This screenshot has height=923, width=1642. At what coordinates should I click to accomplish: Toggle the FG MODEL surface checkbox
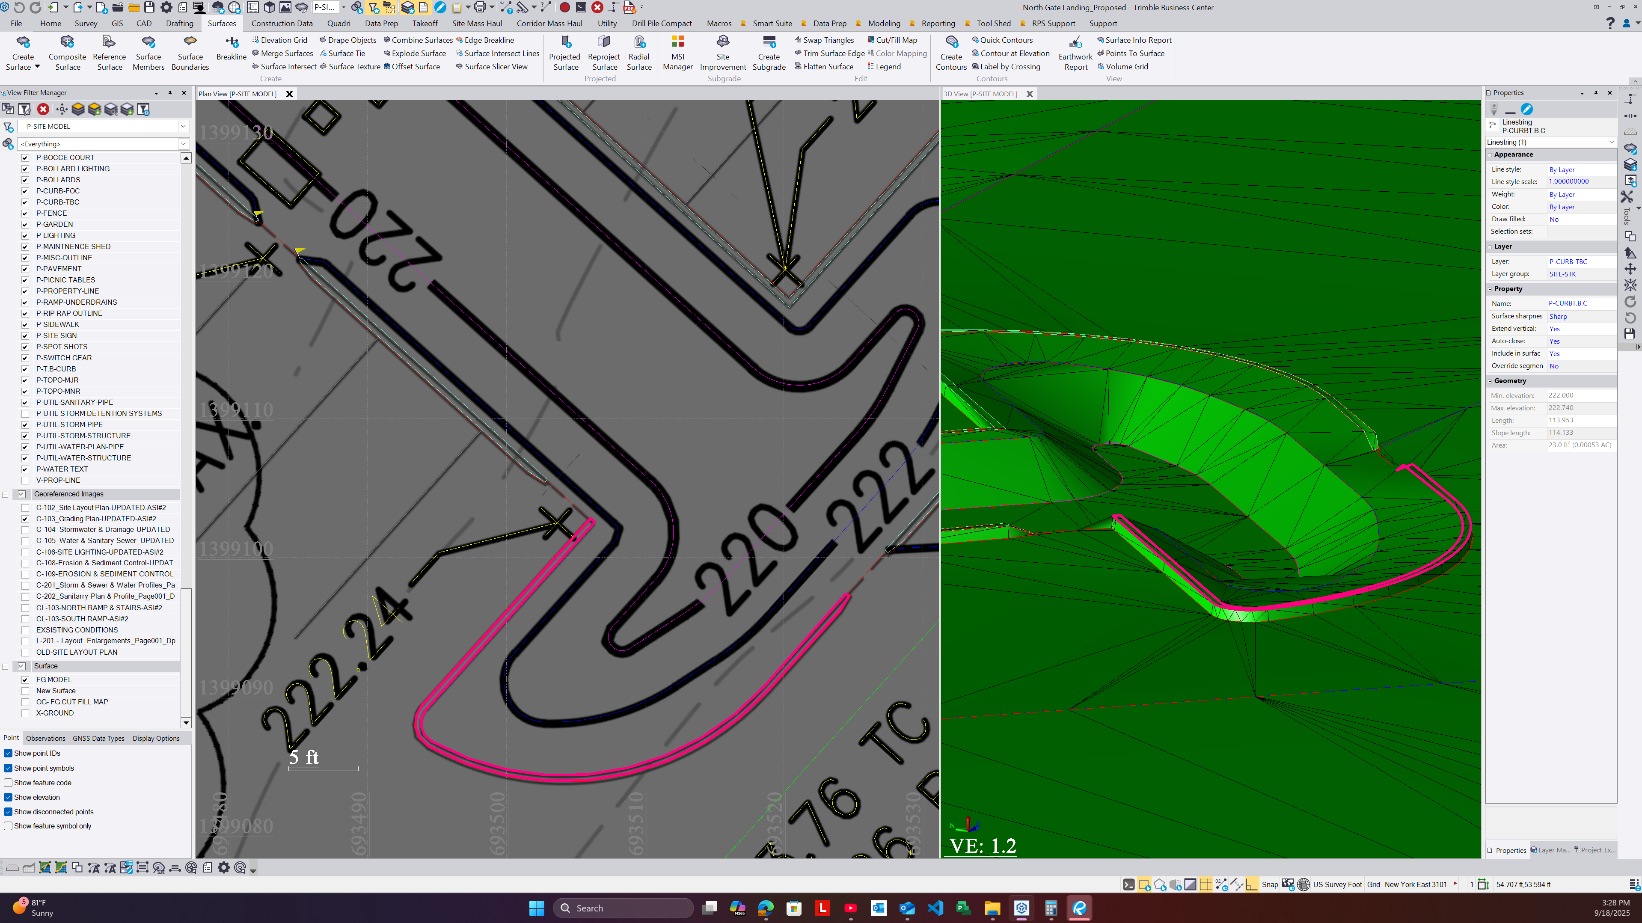coord(25,680)
